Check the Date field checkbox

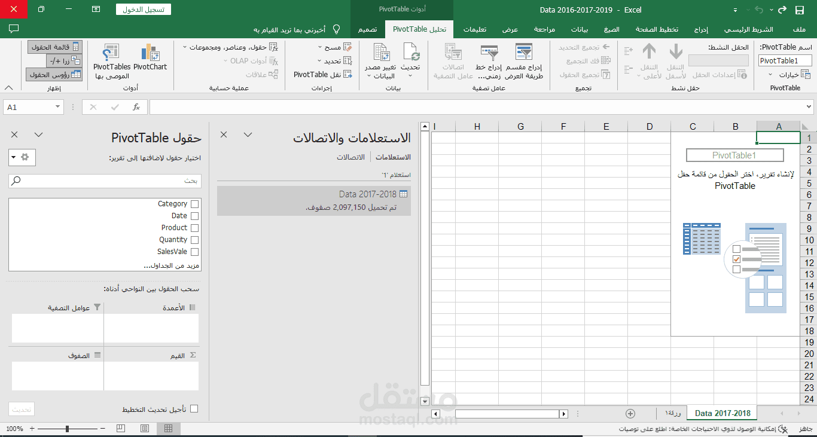[x=194, y=216]
